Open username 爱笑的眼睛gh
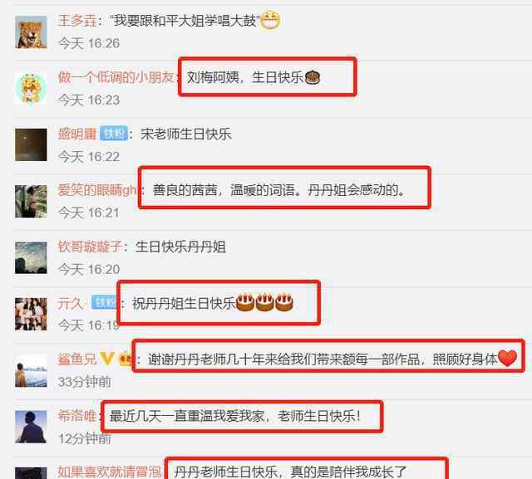Viewport: 532px width, 479px height. pos(97,190)
